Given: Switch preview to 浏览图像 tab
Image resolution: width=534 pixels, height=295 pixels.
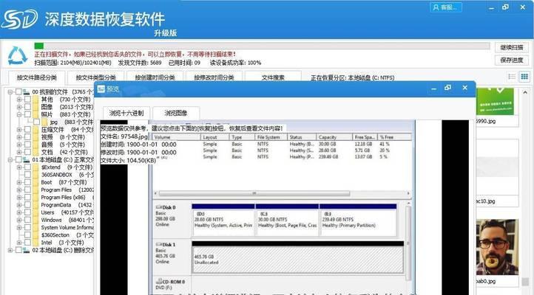Looking at the screenshot, I should click(176, 113).
